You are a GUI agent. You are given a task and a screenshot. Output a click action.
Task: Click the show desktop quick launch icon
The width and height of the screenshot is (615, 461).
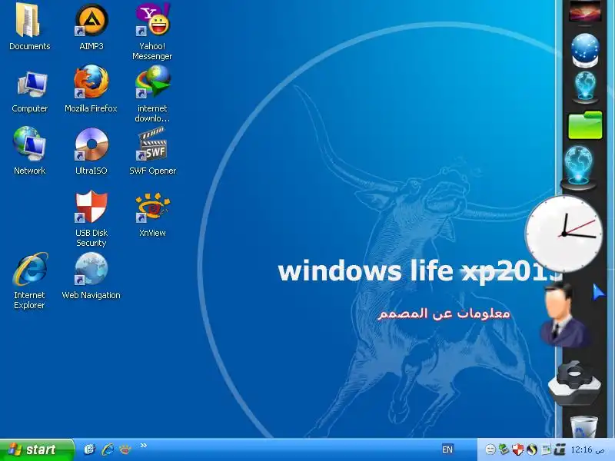[90, 449]
